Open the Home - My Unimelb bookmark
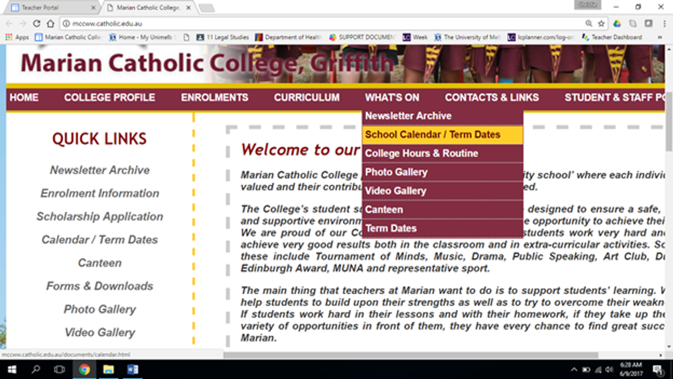Image resolution: width=673 pixels, height=379 pixels. (x=142, y=37)
